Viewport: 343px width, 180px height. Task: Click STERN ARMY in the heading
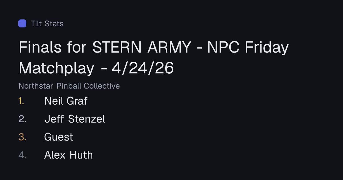tap(142, 47)
